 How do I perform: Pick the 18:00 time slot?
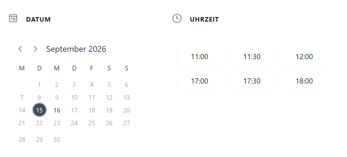[x=304, y=80]
